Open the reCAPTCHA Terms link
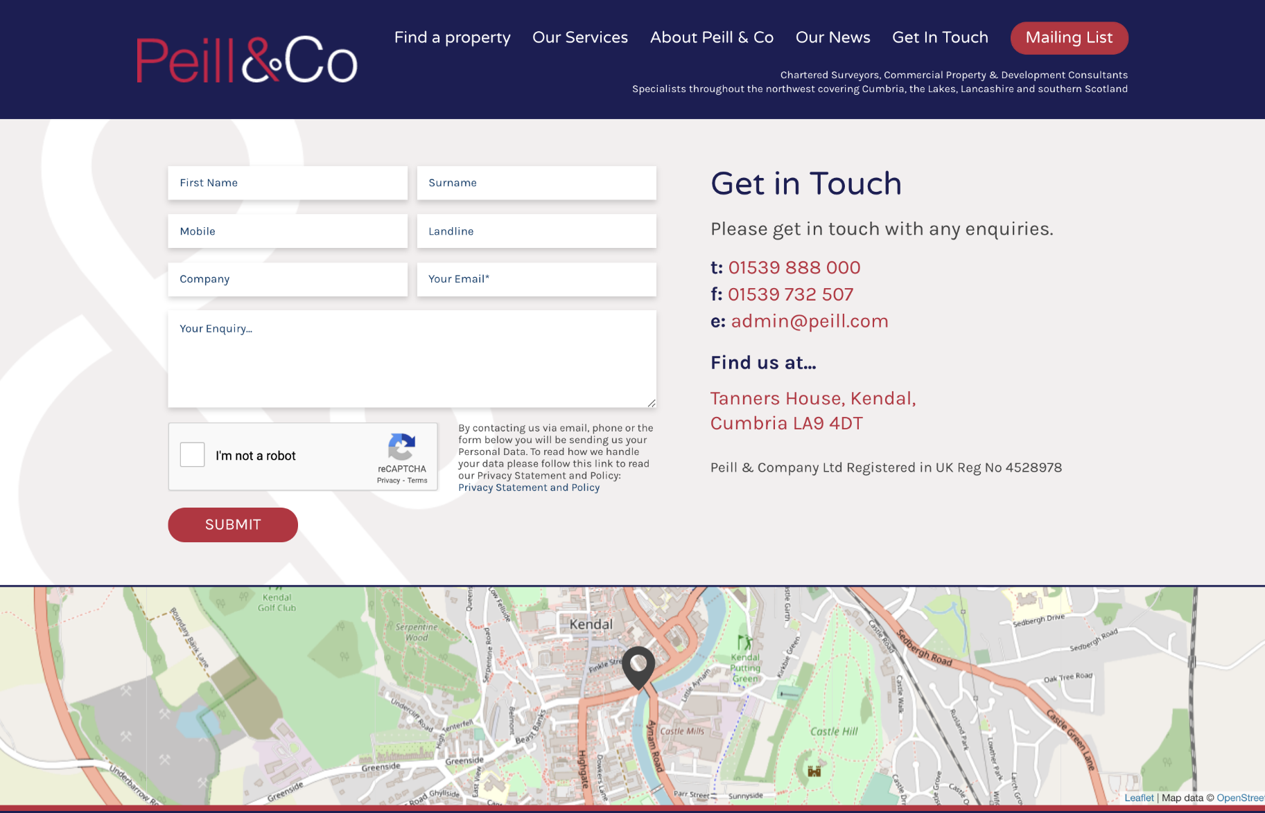This screenshot has height=813, width=1265. coord(417,481)
